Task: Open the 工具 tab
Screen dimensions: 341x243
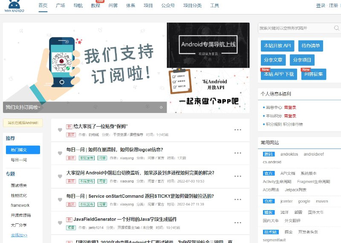Action: [x=214, y=6]
